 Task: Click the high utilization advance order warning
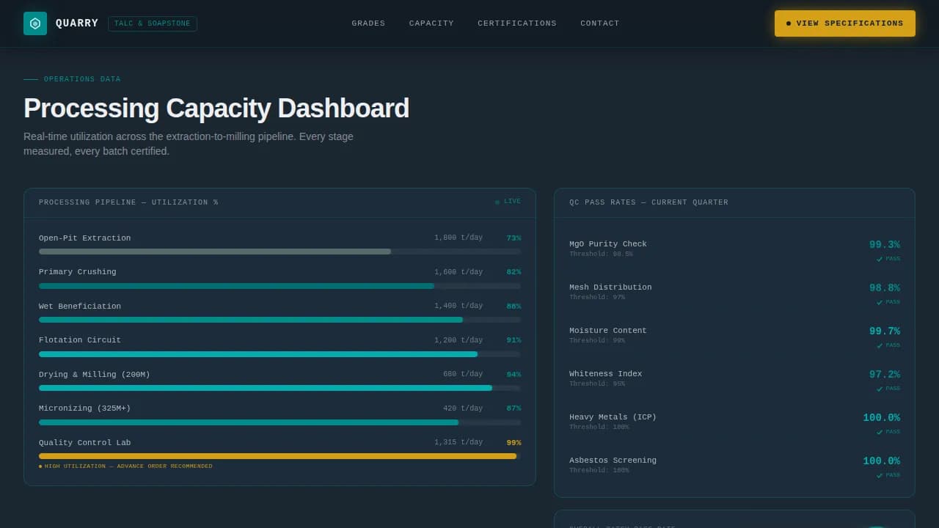point(128,466)
